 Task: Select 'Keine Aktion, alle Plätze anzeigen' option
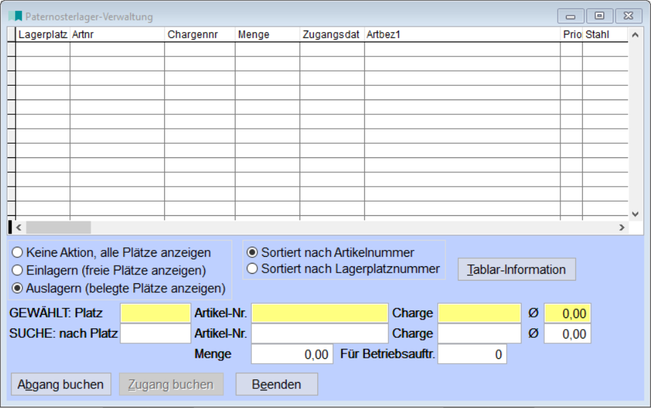point(18,253)
